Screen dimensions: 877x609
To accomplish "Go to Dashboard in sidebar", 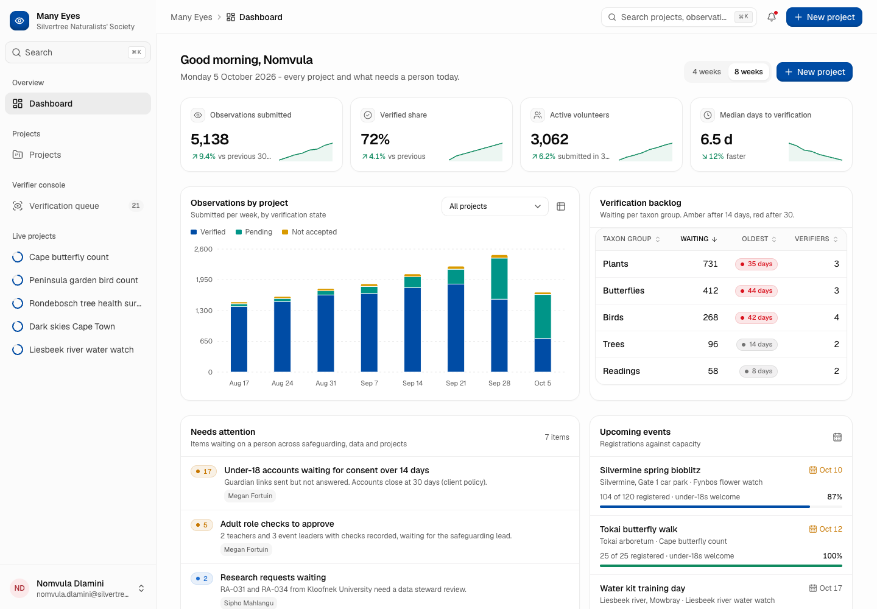I will point(78,104).
